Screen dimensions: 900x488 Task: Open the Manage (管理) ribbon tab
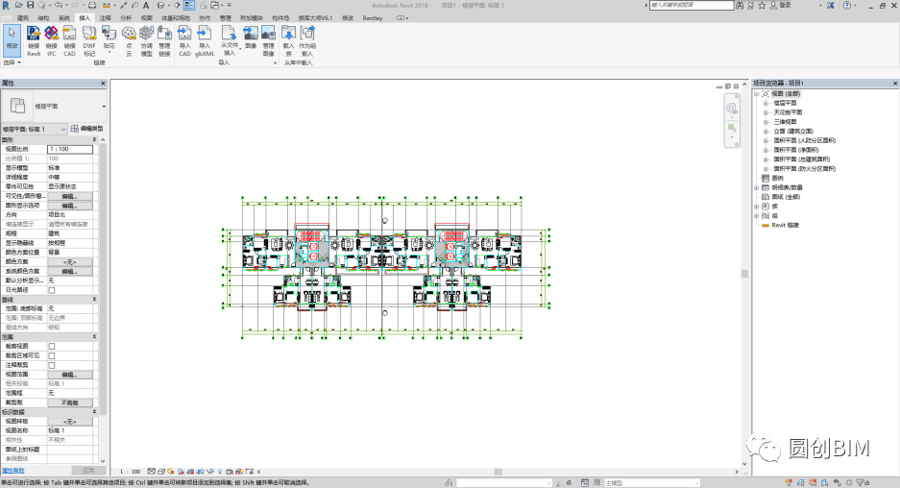[x=226, y=18]
